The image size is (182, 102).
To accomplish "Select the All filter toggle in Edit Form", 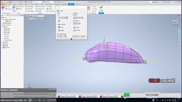I will point(67,18).
